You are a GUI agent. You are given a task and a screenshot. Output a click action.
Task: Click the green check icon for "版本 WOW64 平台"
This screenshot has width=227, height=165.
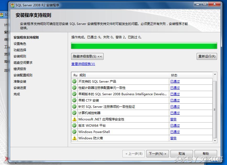pyautogui.click(x=75, y=126)
